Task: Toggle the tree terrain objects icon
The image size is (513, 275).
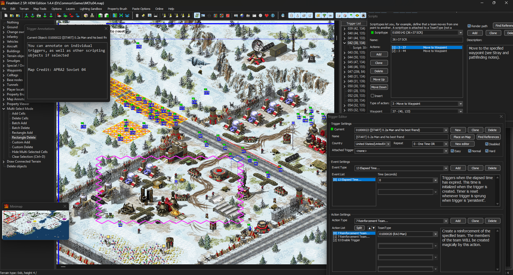Action: click(324, 15)
